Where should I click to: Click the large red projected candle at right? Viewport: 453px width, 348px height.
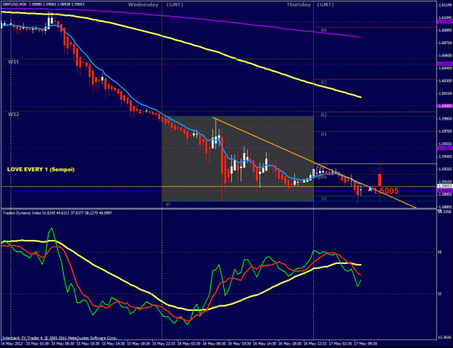click(380, 181)
